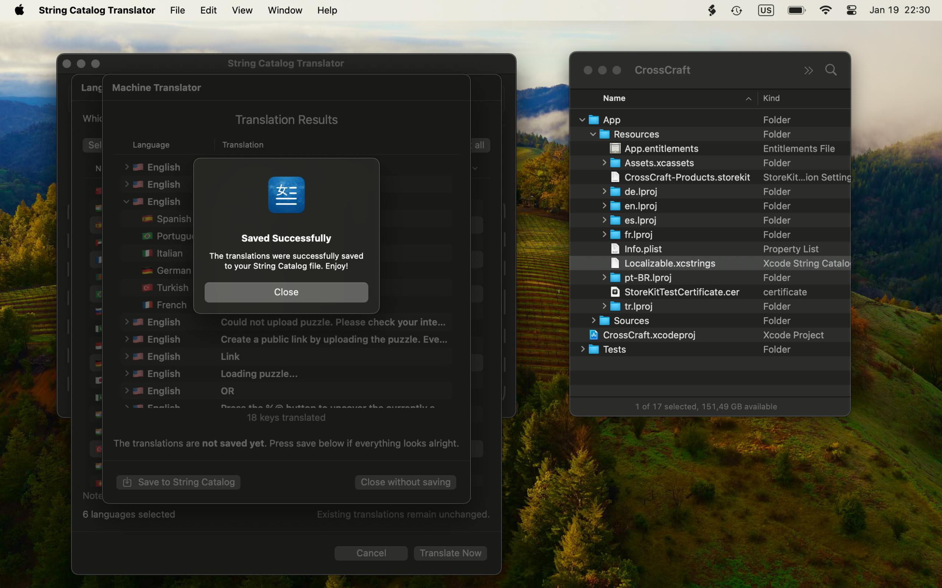This screenshot has width=942, height=588.
Task: Expand English row 'Loading puzzle...'
Action: coord(127,373)
